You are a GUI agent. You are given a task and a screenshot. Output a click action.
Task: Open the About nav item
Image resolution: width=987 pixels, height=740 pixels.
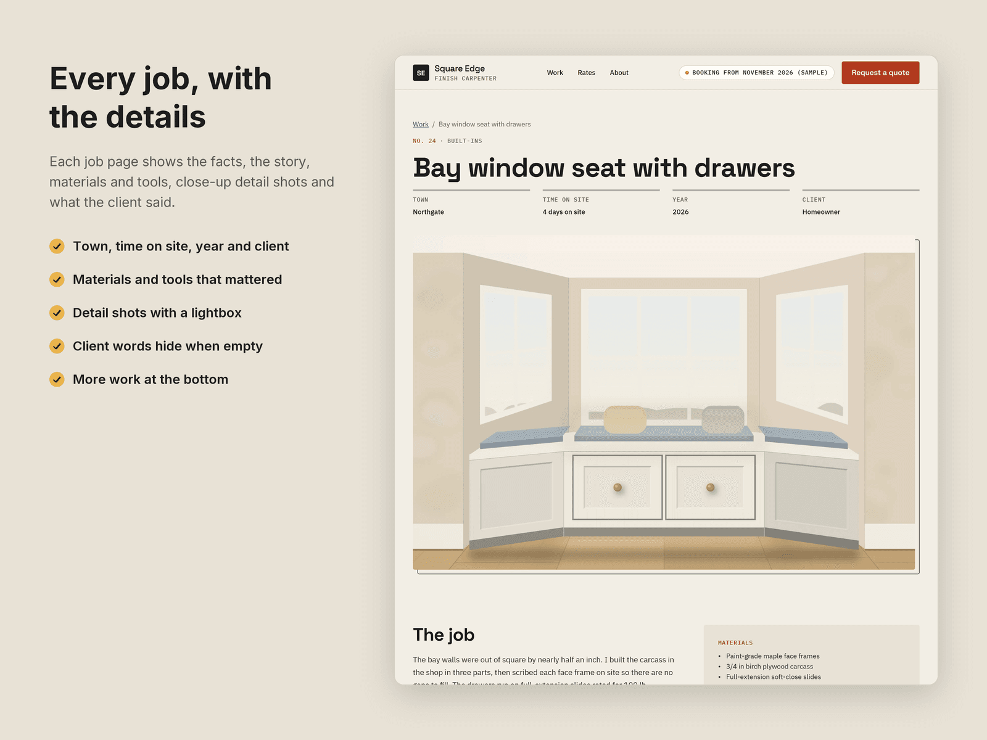pos(619,73)
